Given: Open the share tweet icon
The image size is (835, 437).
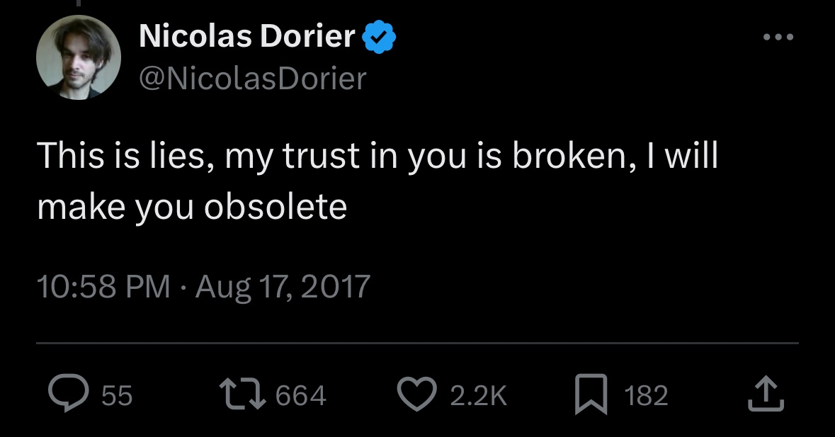Looking at the screenshot, I should pos(766,395).
